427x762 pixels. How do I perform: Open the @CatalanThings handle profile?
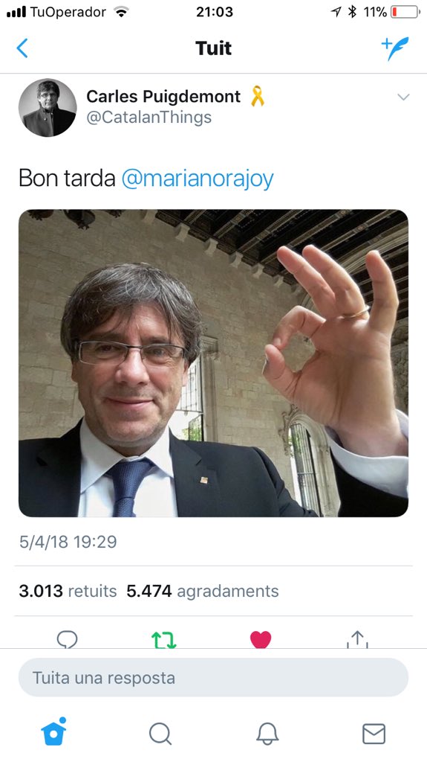(149, 117)
